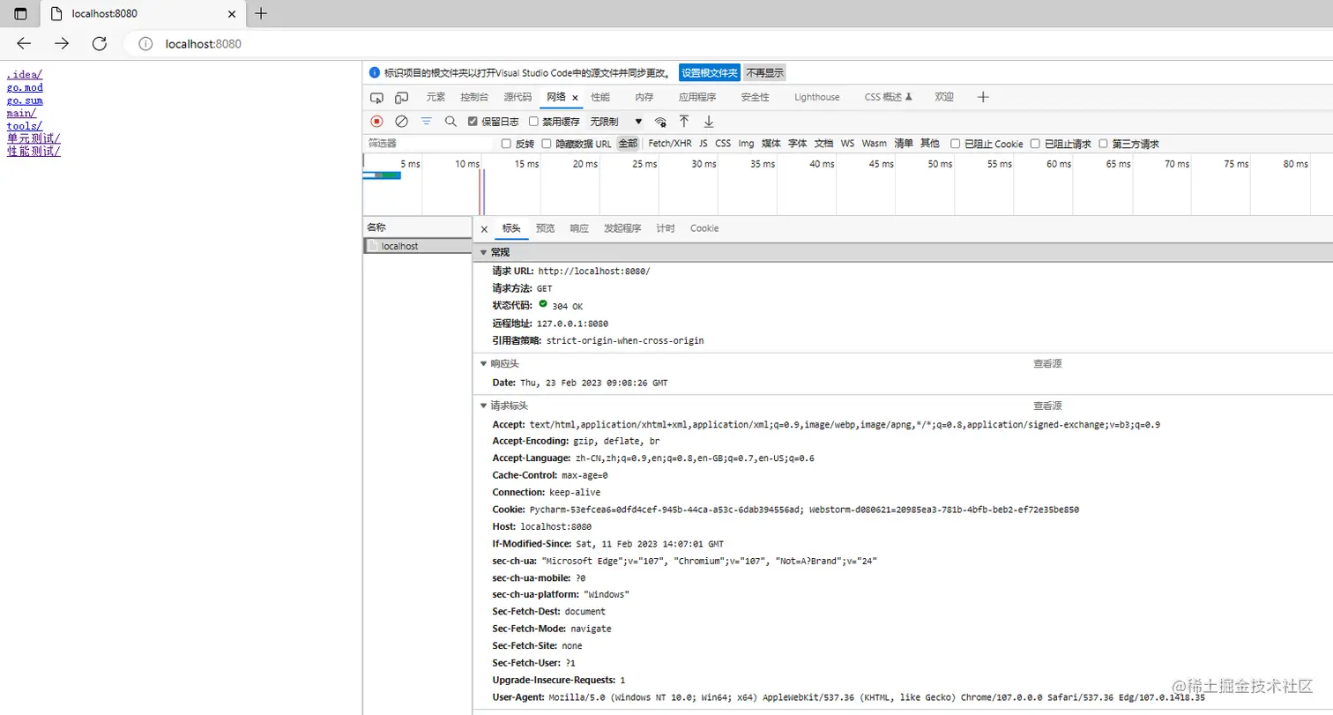Open the browser tab actions menu icon
The height and width of the screenshot is (715, 1333).
(20, 14)
